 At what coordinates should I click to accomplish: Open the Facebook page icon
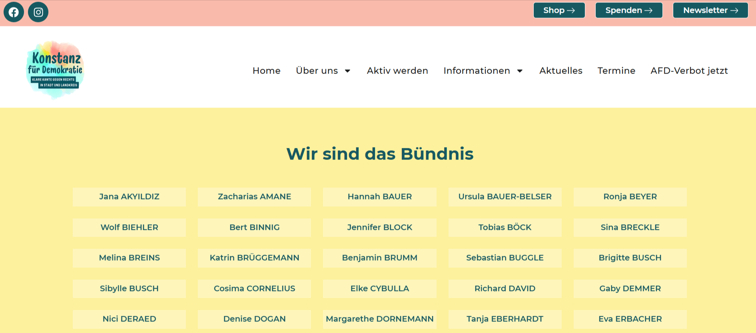tap(14, 12)
